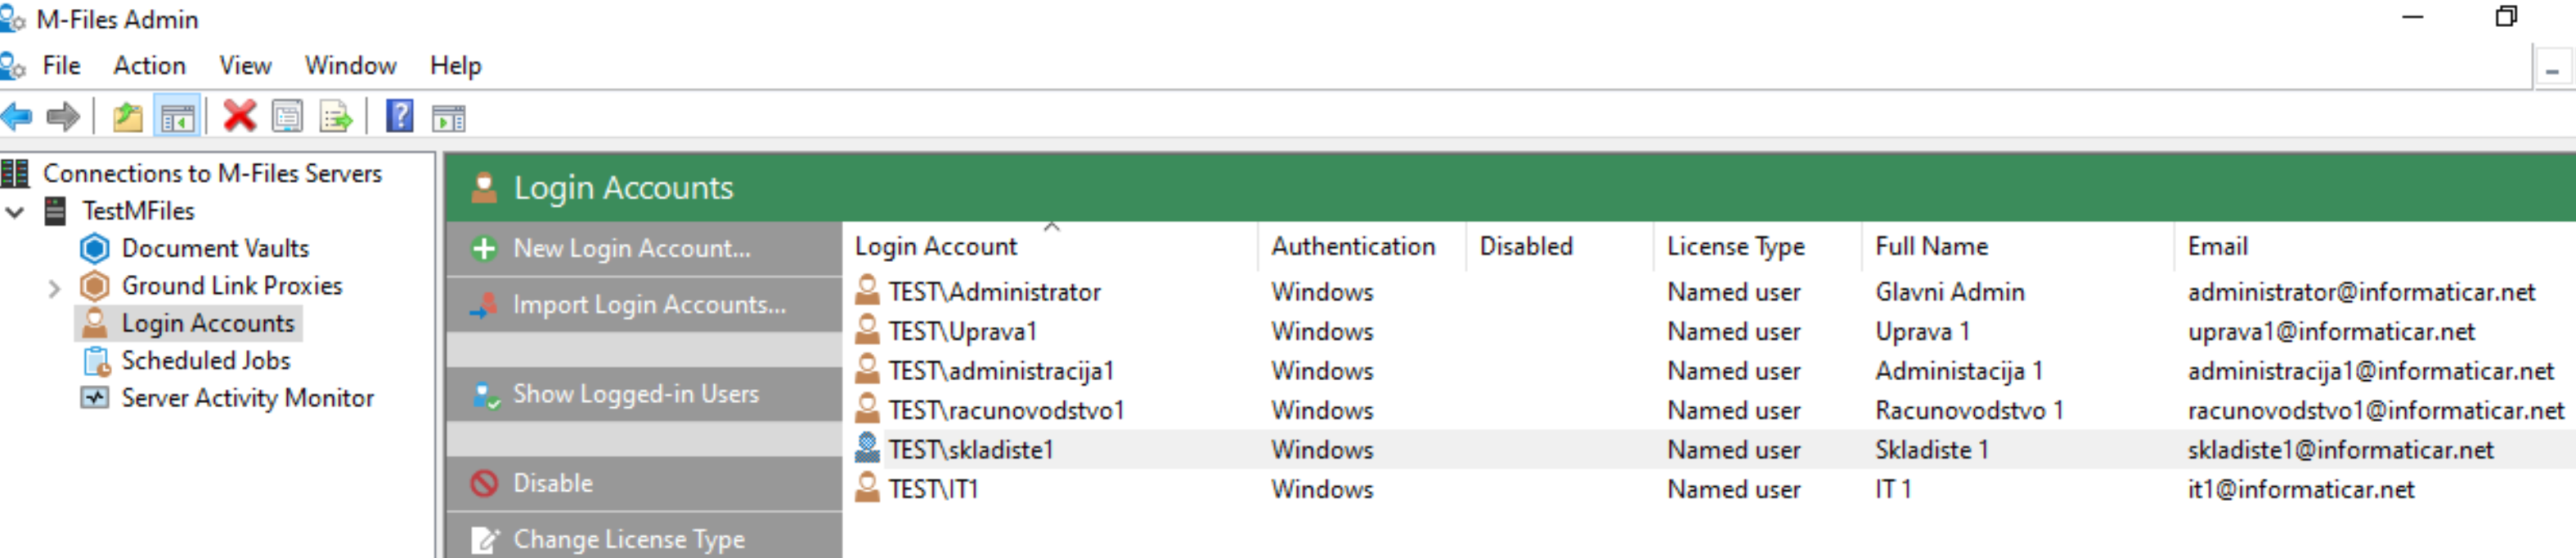Screen dimensions: 2576x558
Task: Collapse the TestMFiles server node
Action: 15,211
